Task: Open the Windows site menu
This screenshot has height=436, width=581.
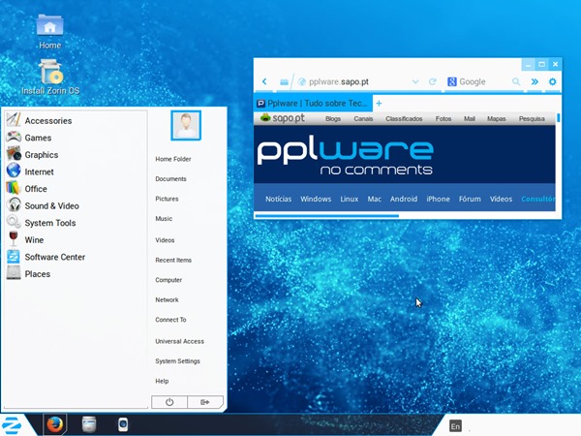Action: 316,199
